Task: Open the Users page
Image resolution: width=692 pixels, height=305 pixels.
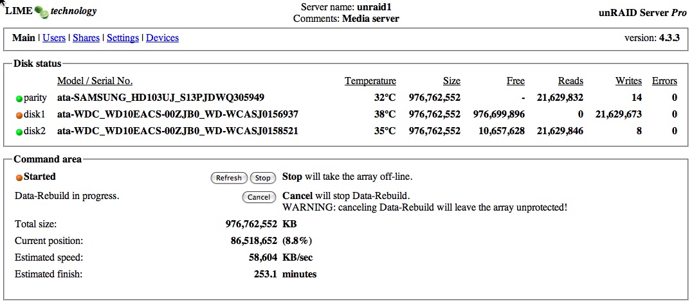Action: coord(54,38)
